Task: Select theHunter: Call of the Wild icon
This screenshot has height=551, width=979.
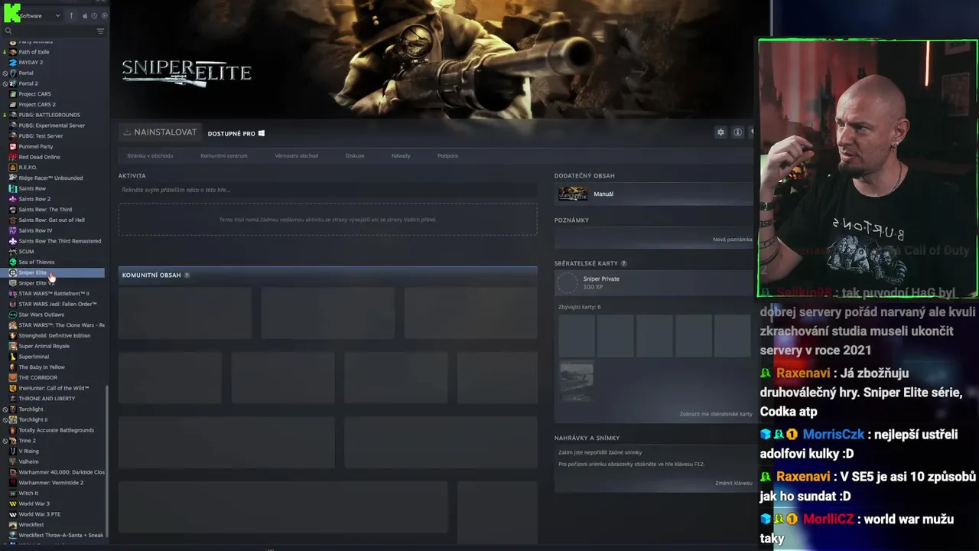Action: tap(12, 388)
